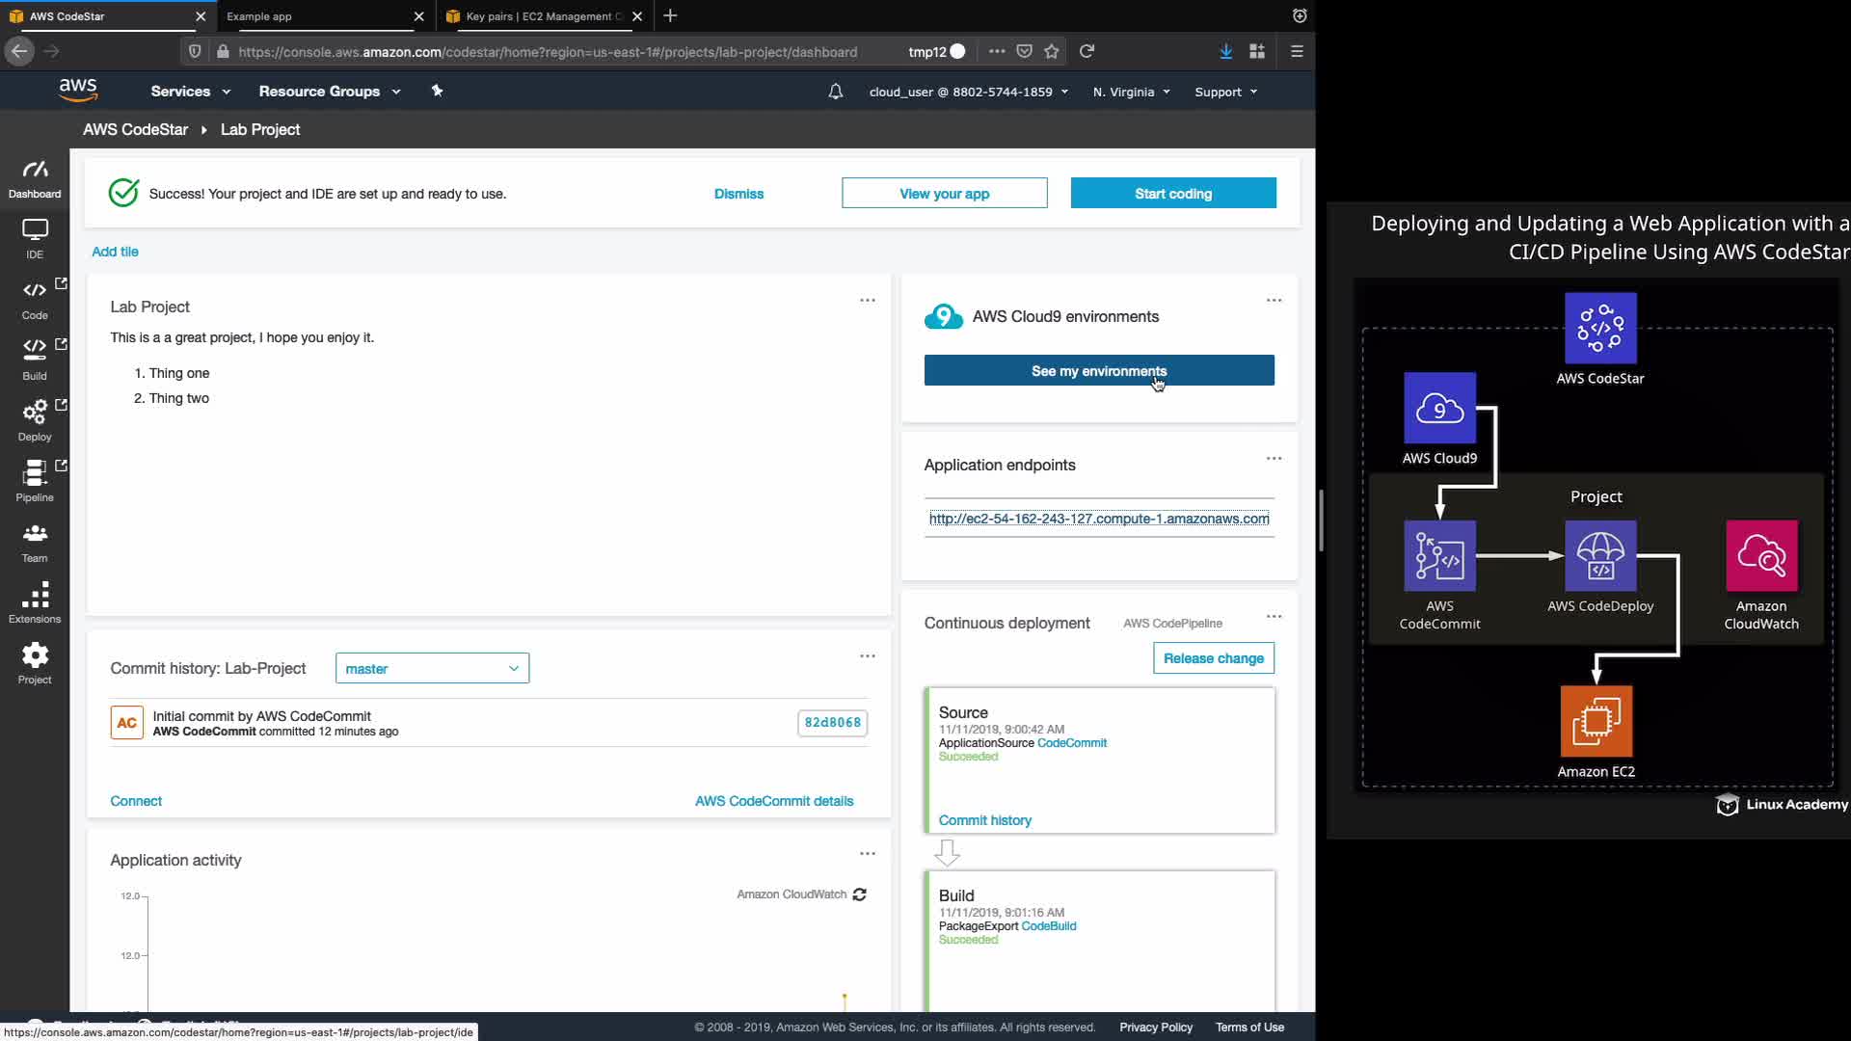Open the EC2 application endpoint link

[1099, 519]
